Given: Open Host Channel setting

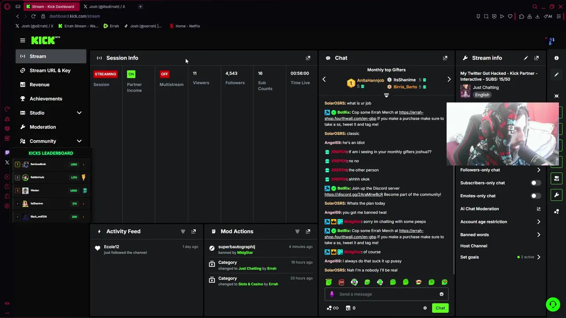Looking at the screenshot, I should pos(474,246).
